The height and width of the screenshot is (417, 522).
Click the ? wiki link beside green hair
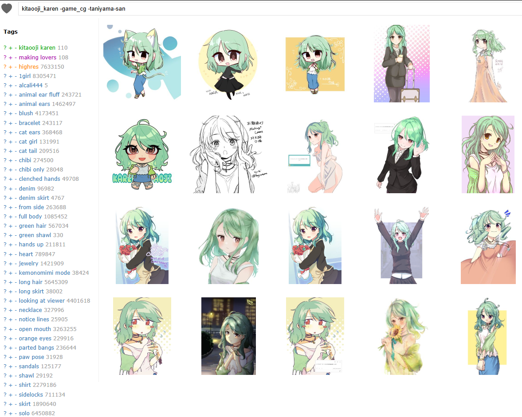[5, 226]
